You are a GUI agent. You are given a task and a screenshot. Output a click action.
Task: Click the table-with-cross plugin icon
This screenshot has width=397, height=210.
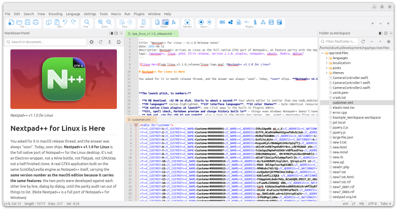279,22
